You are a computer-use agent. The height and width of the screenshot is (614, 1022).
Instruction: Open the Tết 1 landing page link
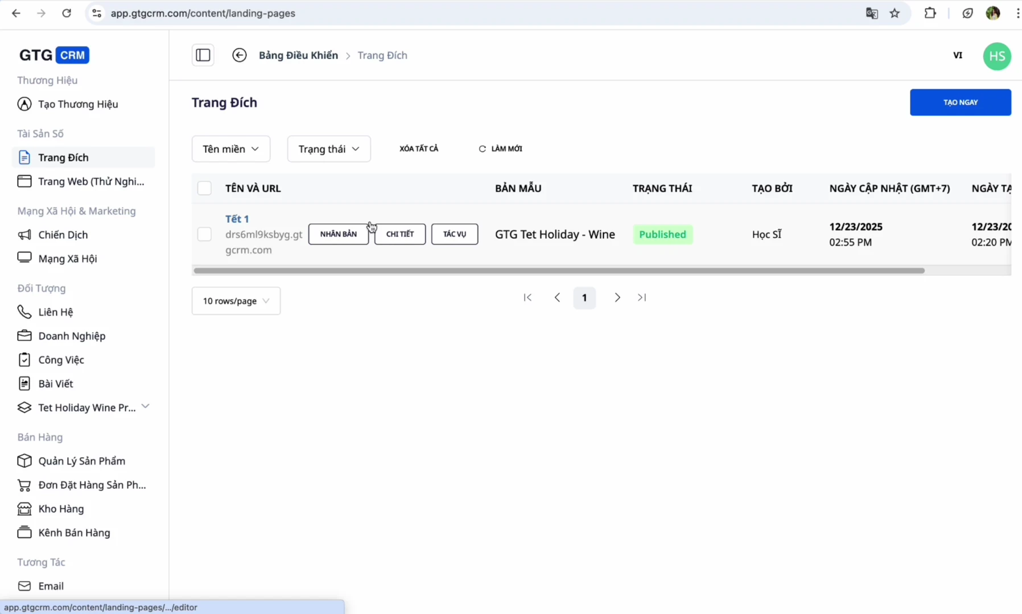click(x=237, y=219)
